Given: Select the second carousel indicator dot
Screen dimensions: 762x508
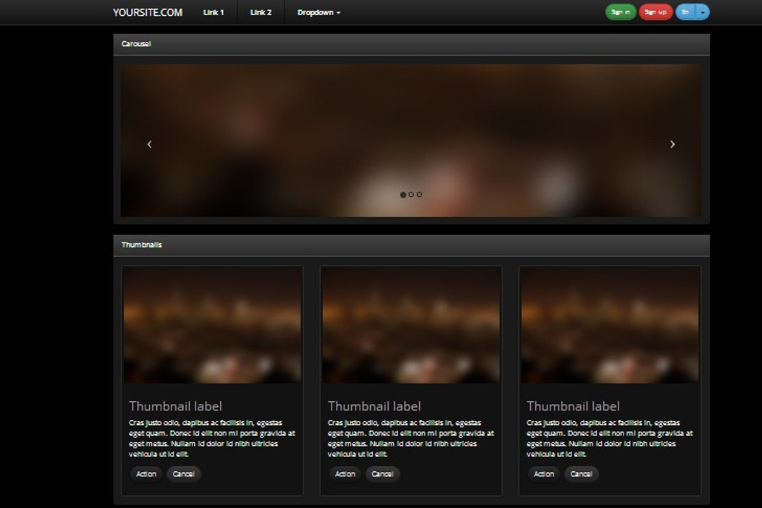Looking at the screenshot, I should (411, 194).
